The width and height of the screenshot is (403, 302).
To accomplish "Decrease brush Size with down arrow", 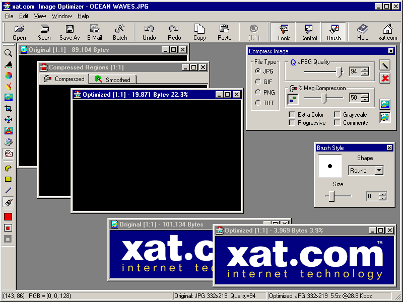I will tap(382, 198).
